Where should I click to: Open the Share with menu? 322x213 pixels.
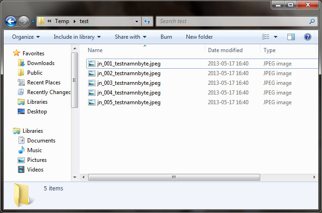pos(131,37)
